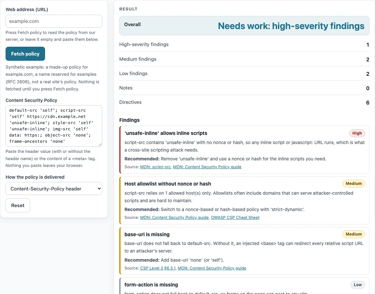Click the "Medium findings" row label
The height and width of the screenshot is (294, 375).
point(138,59)
